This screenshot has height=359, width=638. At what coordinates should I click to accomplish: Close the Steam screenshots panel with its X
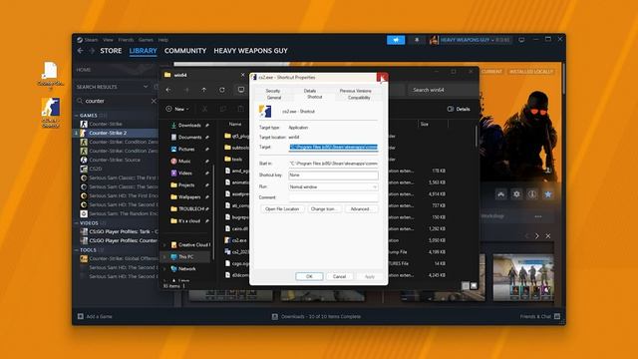548,236
